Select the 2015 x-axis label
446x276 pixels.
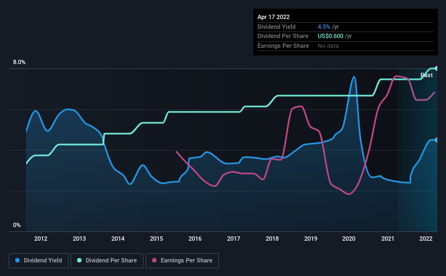(156, 239)
